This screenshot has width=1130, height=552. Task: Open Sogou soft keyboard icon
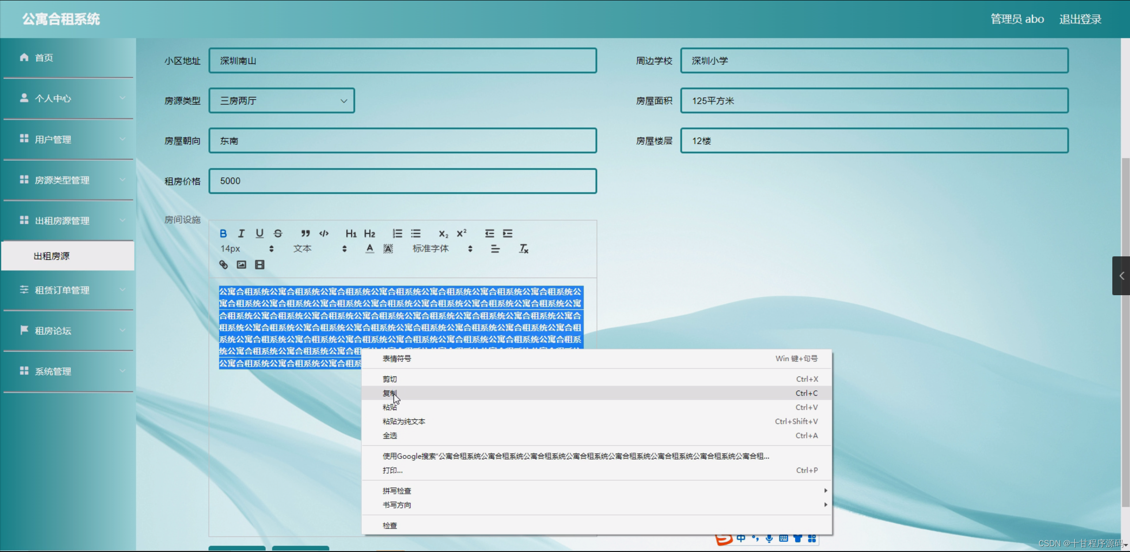click(783, 538)
